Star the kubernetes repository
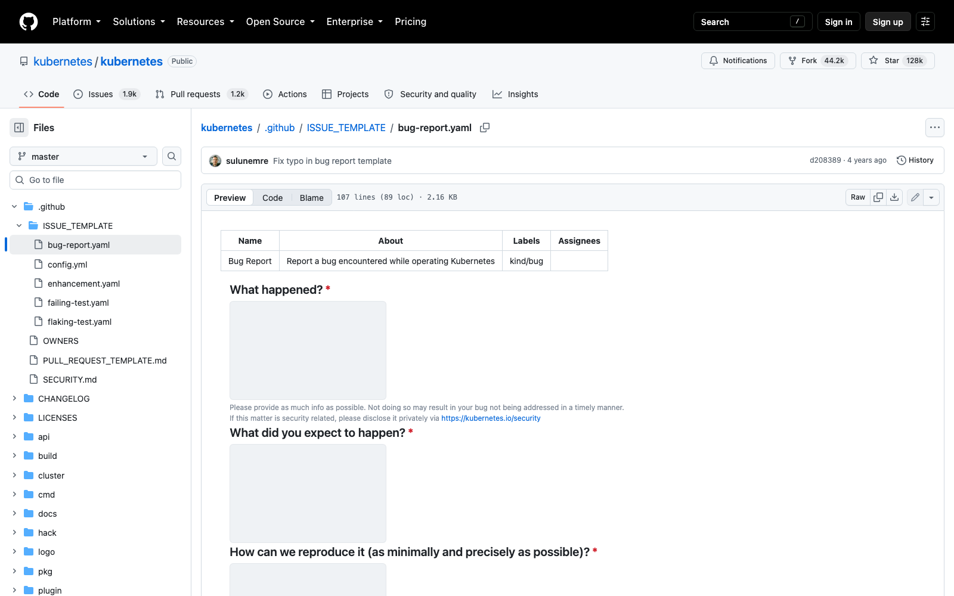This screenshot has height=596, width=954. [898, 61]
